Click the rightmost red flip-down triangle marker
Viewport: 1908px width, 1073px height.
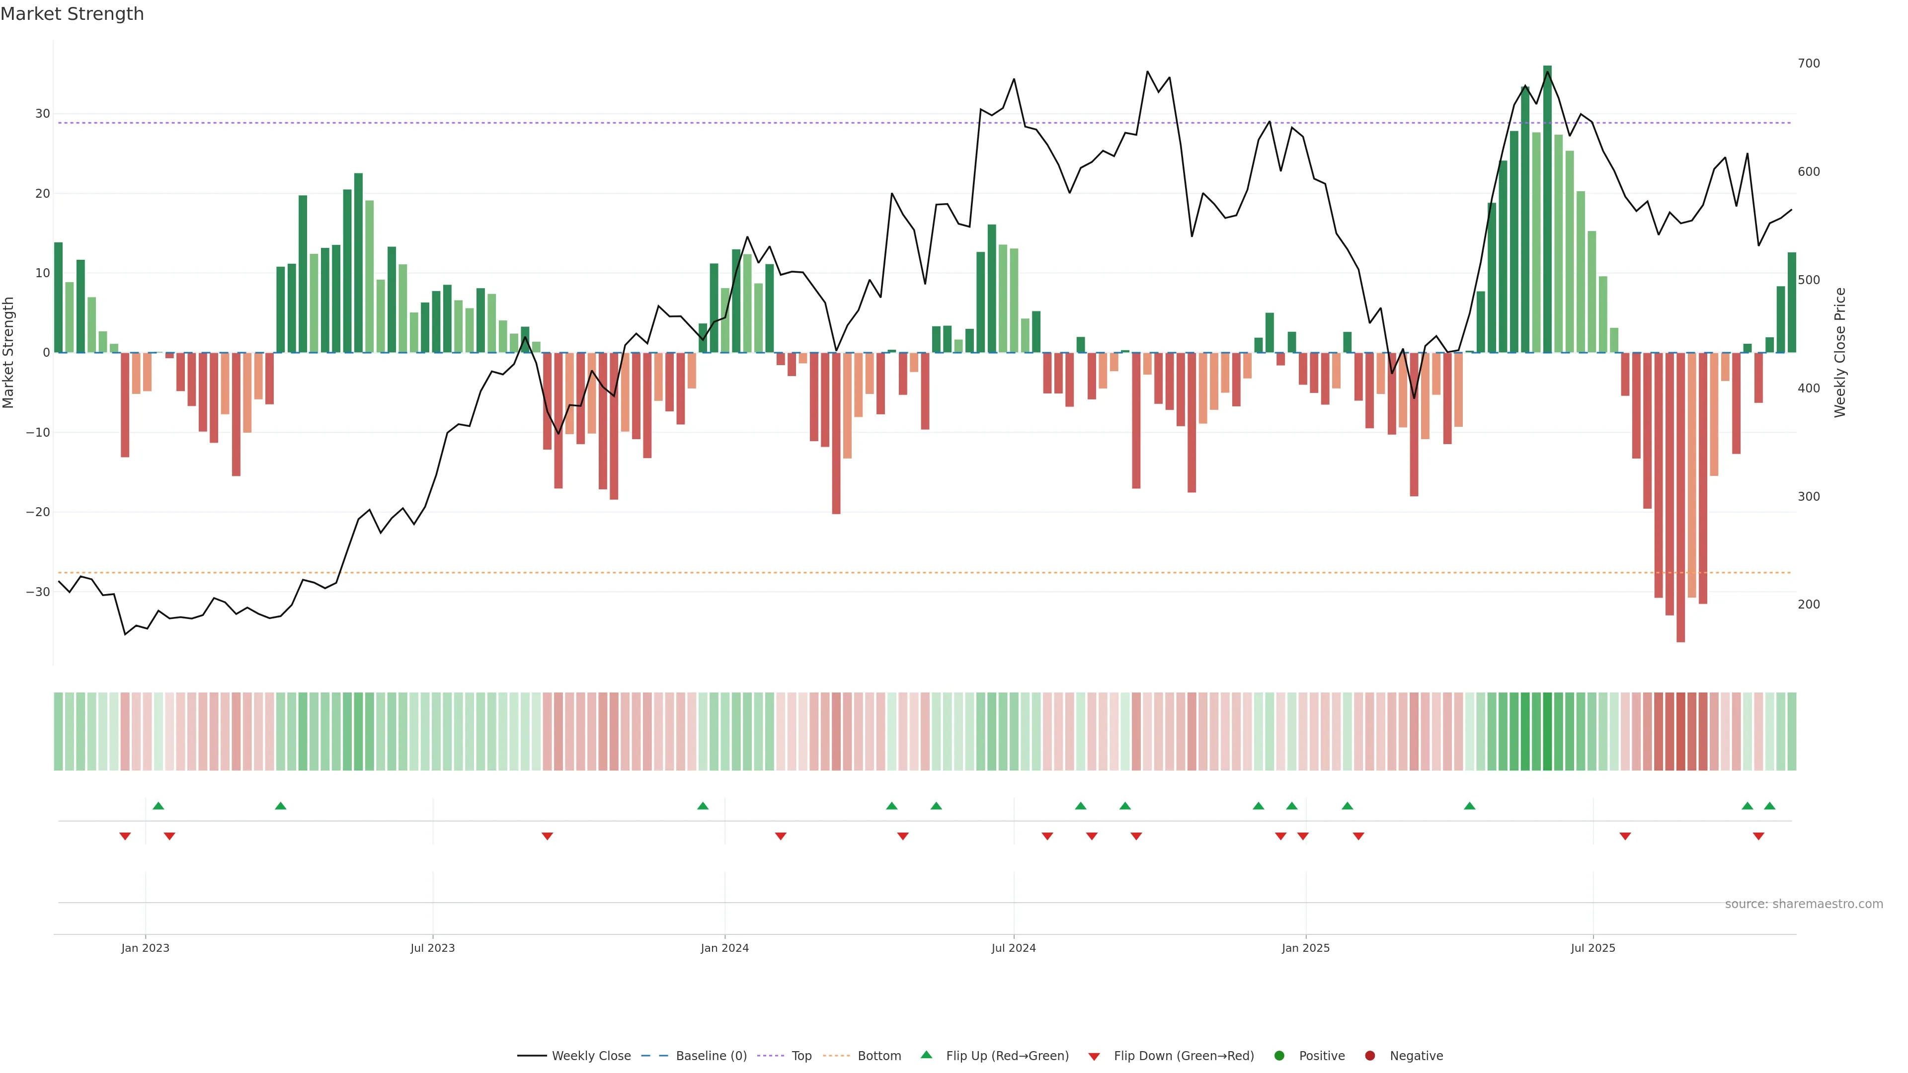click(1758, 836)
